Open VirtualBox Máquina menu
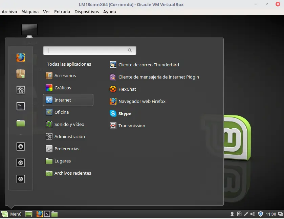This screenshot has height=219, width=284. coord(30,12)
